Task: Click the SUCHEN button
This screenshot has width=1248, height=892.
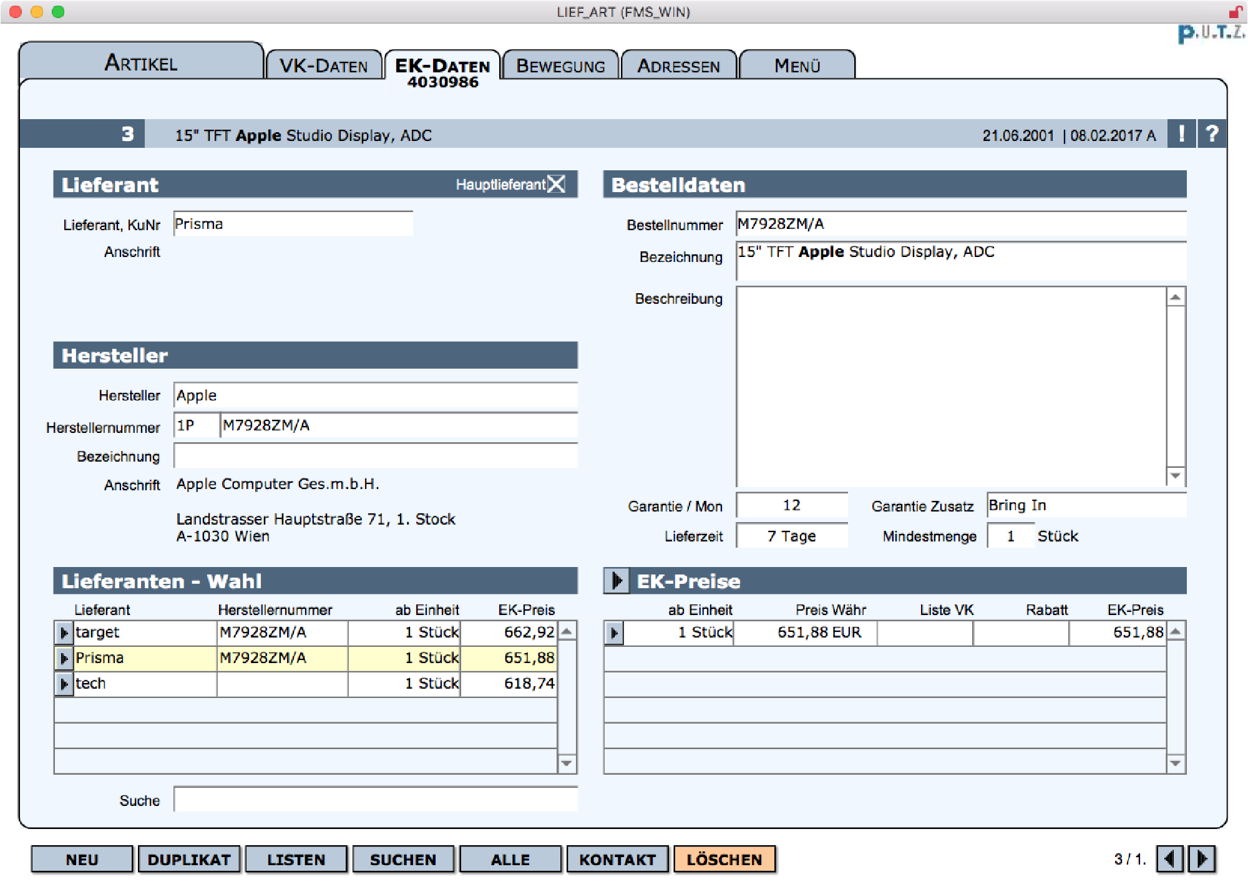Action: (x=403, y=860)
